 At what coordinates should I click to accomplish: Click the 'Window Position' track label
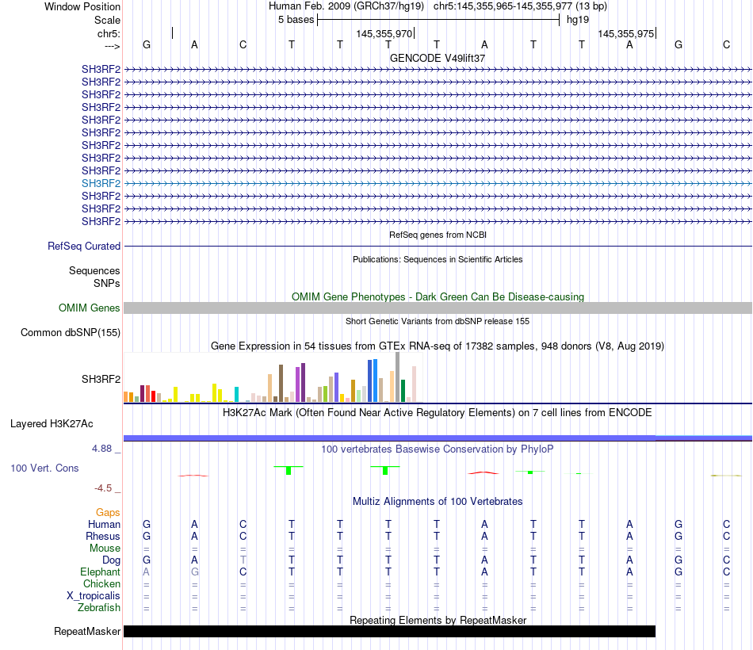pos(82,6)
